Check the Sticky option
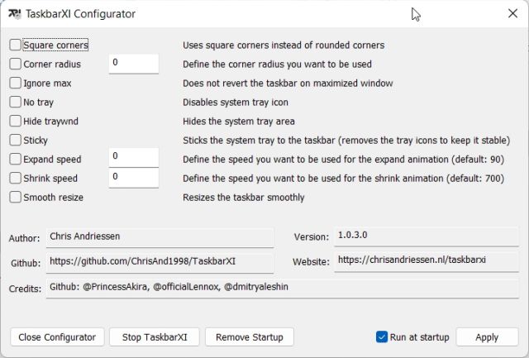529x358 pixels. tap(16, 141)
